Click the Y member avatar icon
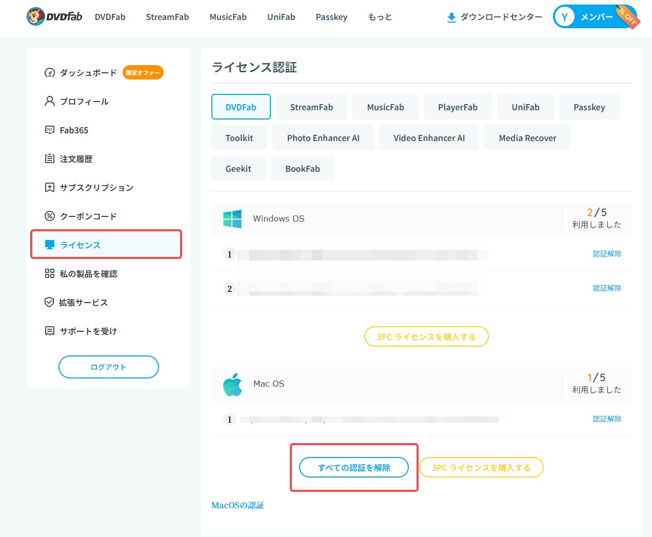Image resolution: width=652 pixels, height=537 pixels. (x=564, y=17)
